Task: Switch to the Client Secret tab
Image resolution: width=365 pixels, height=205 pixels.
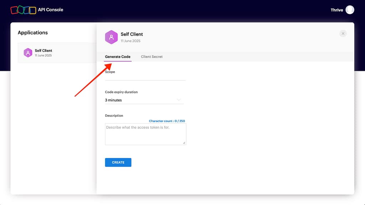Action: coord(151,57)
